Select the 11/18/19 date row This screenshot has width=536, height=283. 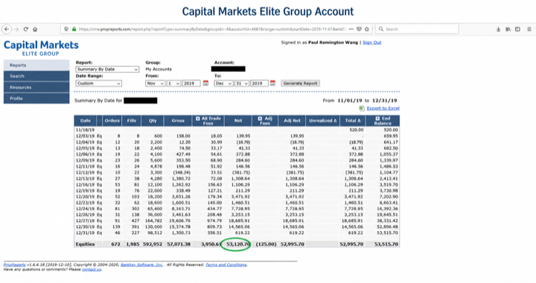[x=237, y=130]
